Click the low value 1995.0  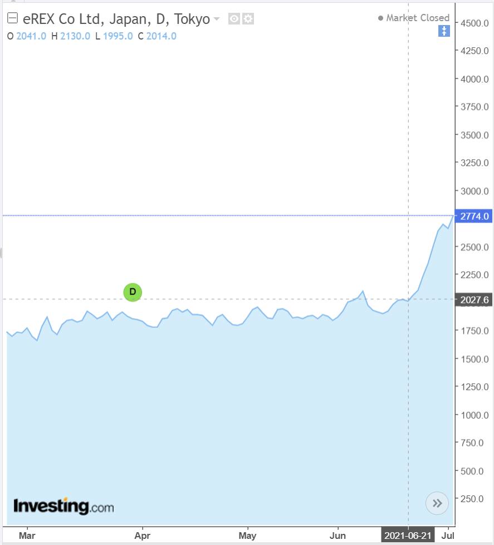pos(118,36)
